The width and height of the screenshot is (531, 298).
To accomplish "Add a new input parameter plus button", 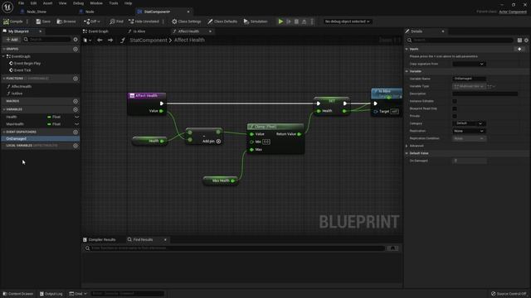I will [519, 49].
